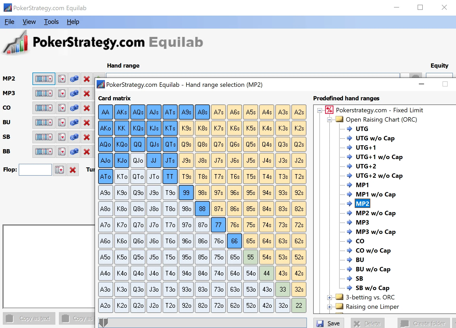This screenshot has height=328, width=456.
Task: Randomize the BU range with dice icon
Action: (74, 122)
